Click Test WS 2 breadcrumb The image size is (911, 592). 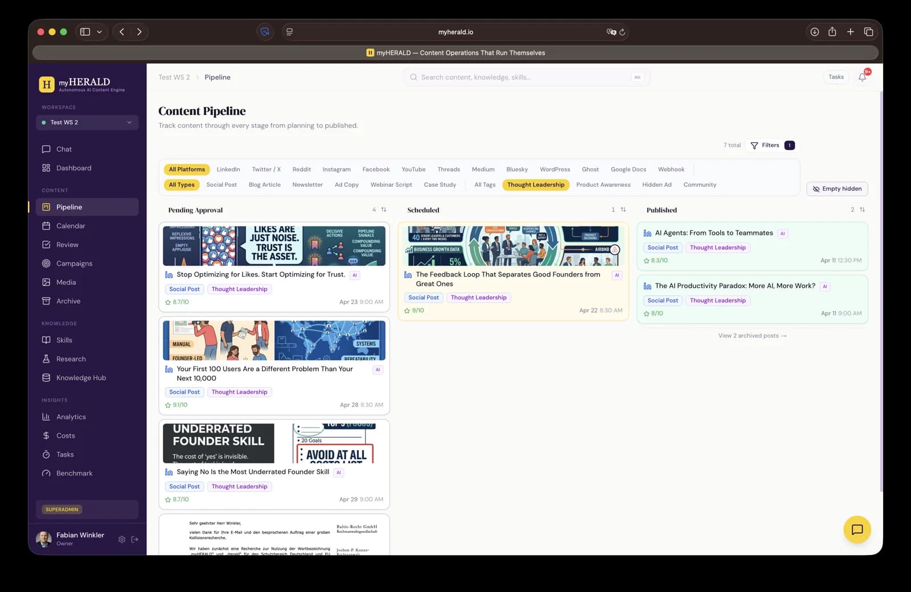click(174, 77)
